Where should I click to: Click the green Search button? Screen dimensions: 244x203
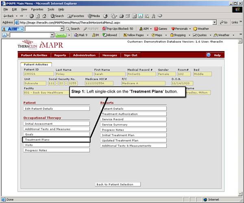[61, 35]
